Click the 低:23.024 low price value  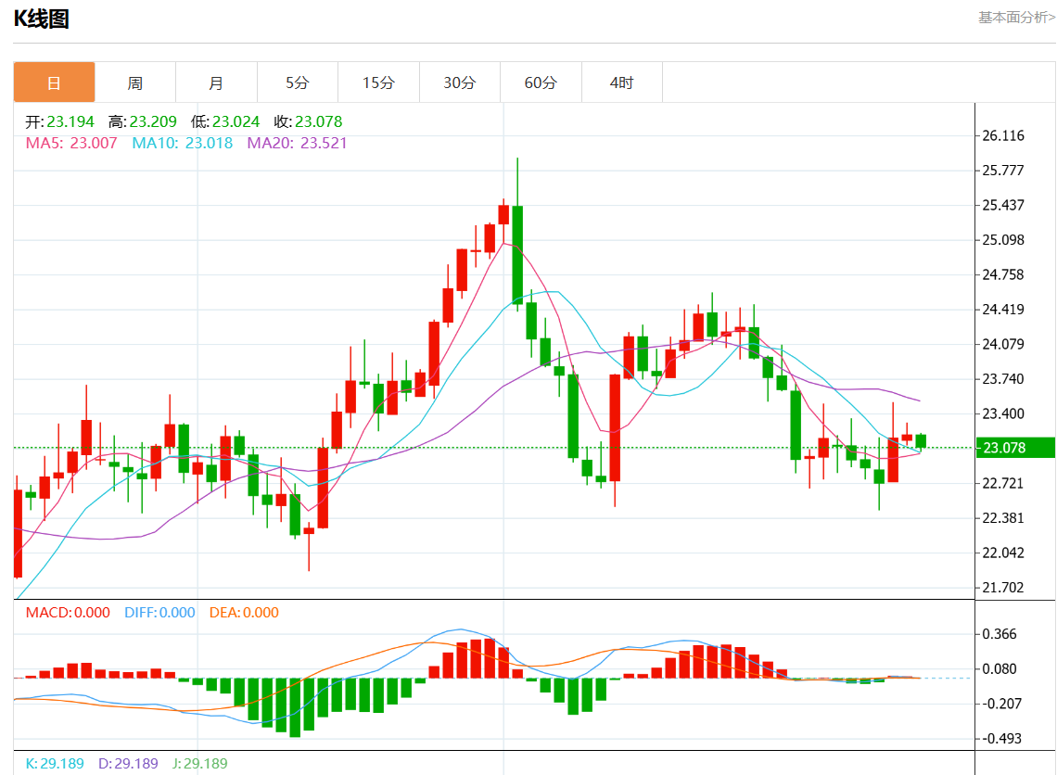(225, 121)
